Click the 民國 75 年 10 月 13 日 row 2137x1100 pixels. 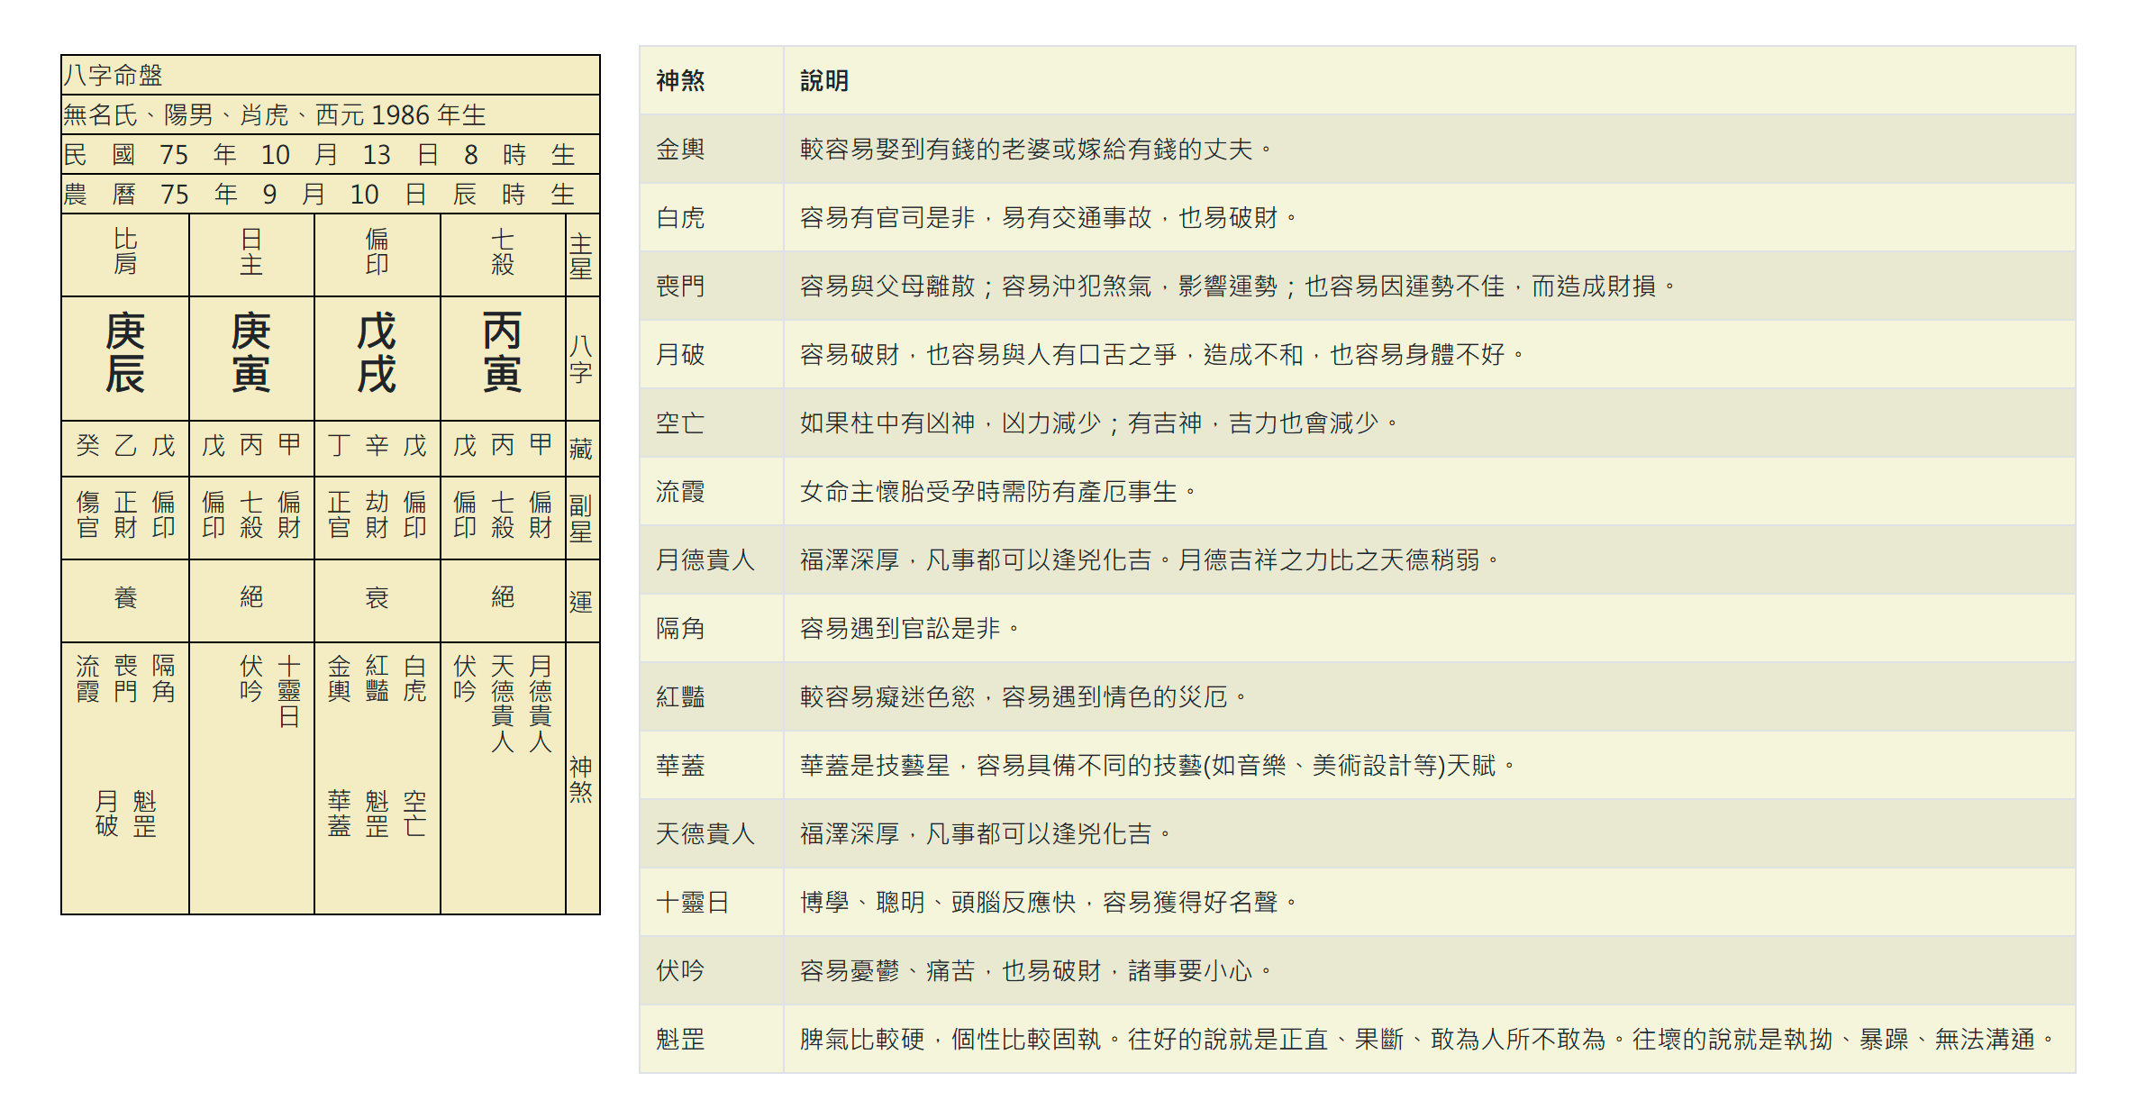tap(330, 154)
